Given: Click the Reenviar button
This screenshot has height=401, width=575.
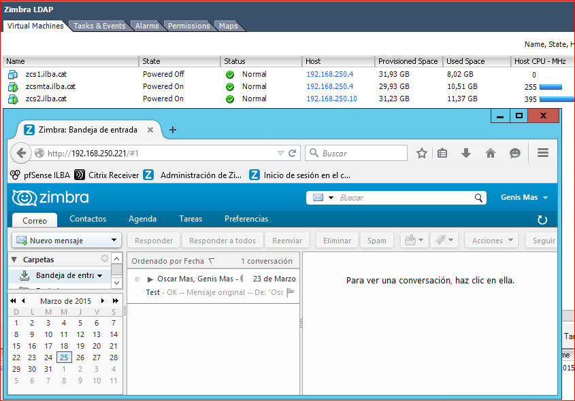Looking at the screenshot, I should tap(287, 240).
